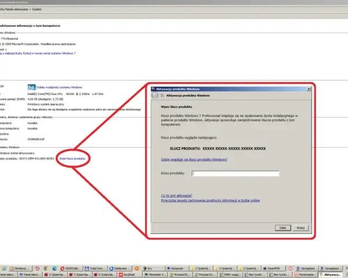
Task: Switch to AnyDesk taskbar button
Action: (x=130, y=275)
